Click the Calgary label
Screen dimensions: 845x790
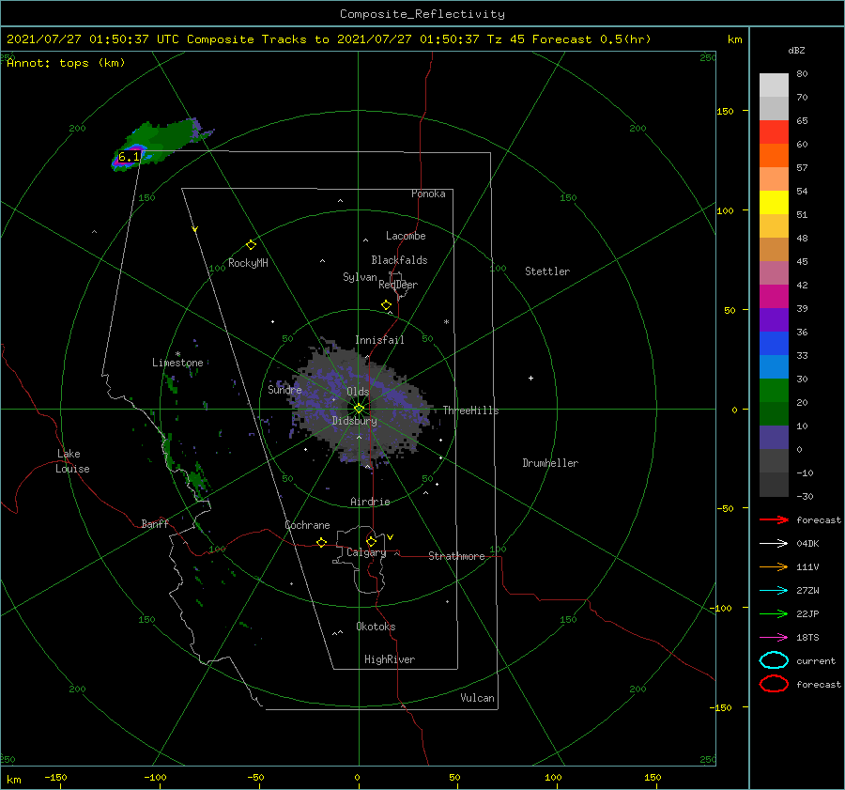(366, 552)
